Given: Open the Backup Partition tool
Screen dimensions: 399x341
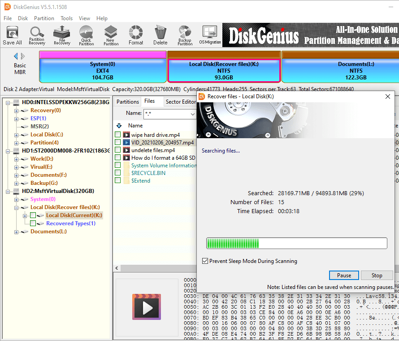Looking at the screenshot, I should 185,35.
